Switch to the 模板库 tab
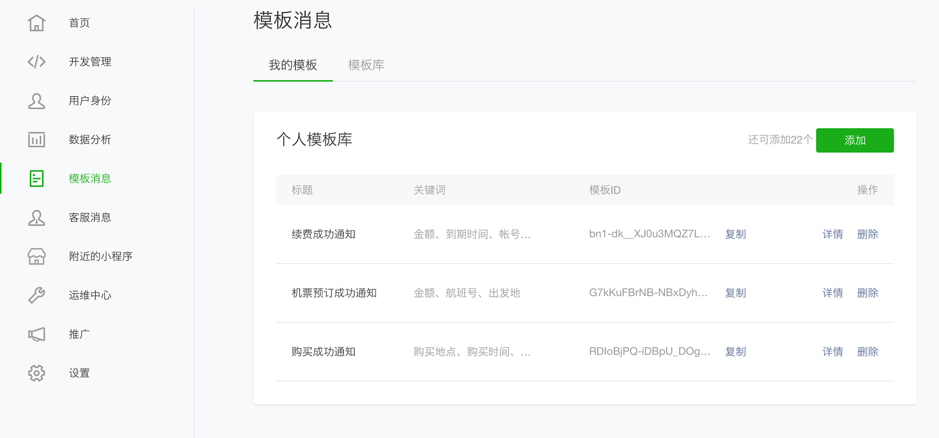The width and height of the screenshot is (939, 438). pos(366,65)
